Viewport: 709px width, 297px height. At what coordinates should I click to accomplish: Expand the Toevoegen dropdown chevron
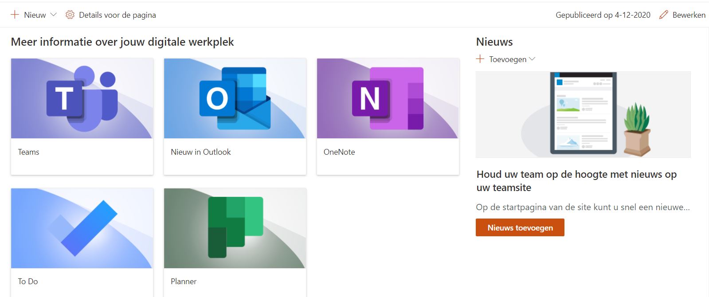point(532,59)
